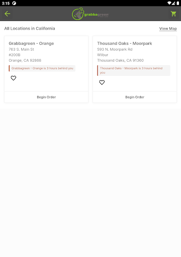The image size is (181, 257).
Task: Begin Order at Thousand Oaks - Moorpark
Action: [135, 97]
